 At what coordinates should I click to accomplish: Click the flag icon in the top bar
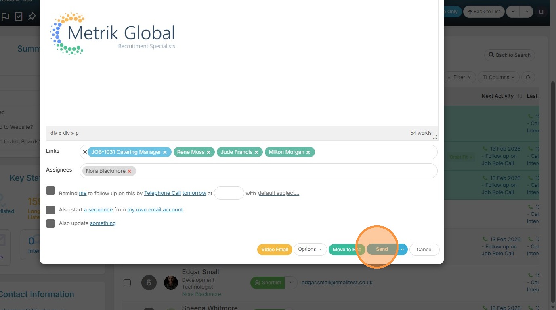(x=5, y=17)
